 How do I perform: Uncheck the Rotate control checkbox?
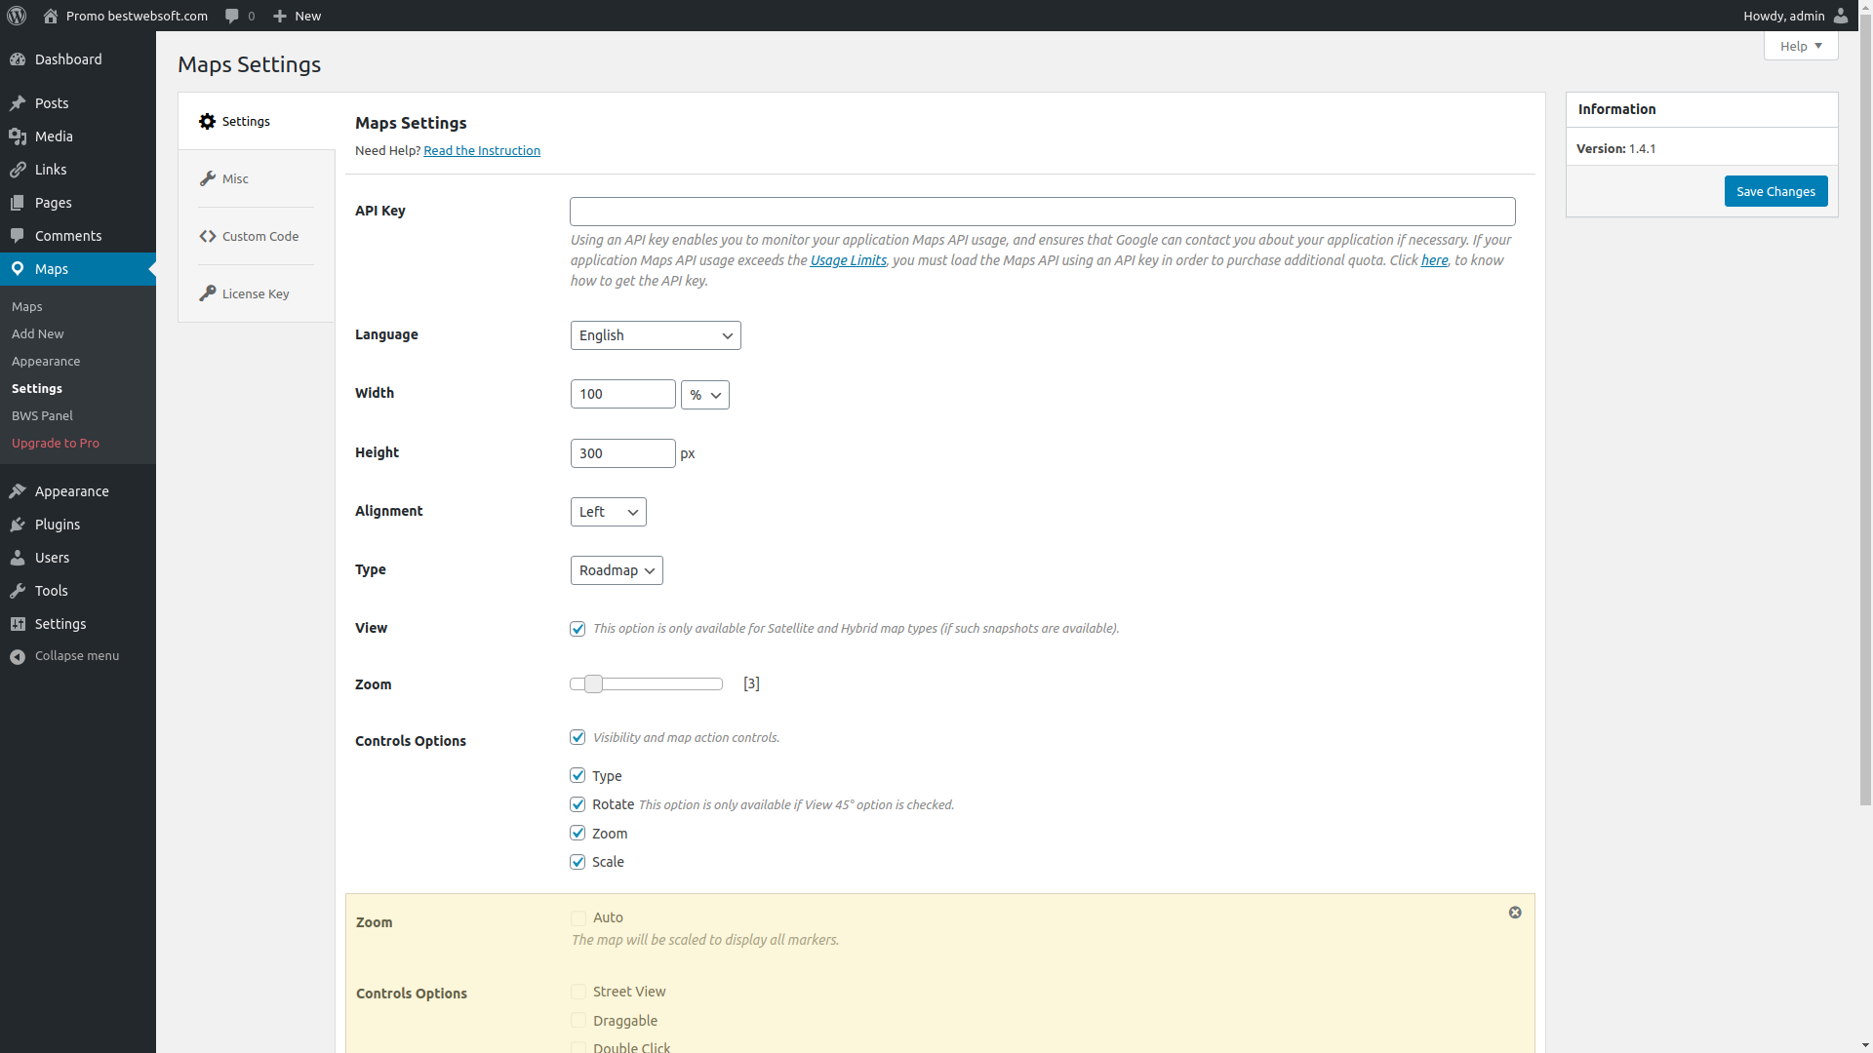(x=578, y=804)
